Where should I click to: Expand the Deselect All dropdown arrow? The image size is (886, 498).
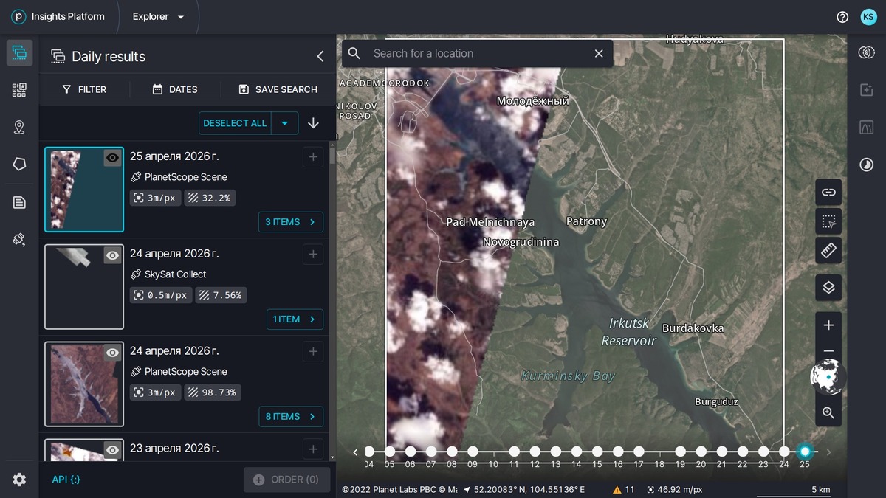284,123
